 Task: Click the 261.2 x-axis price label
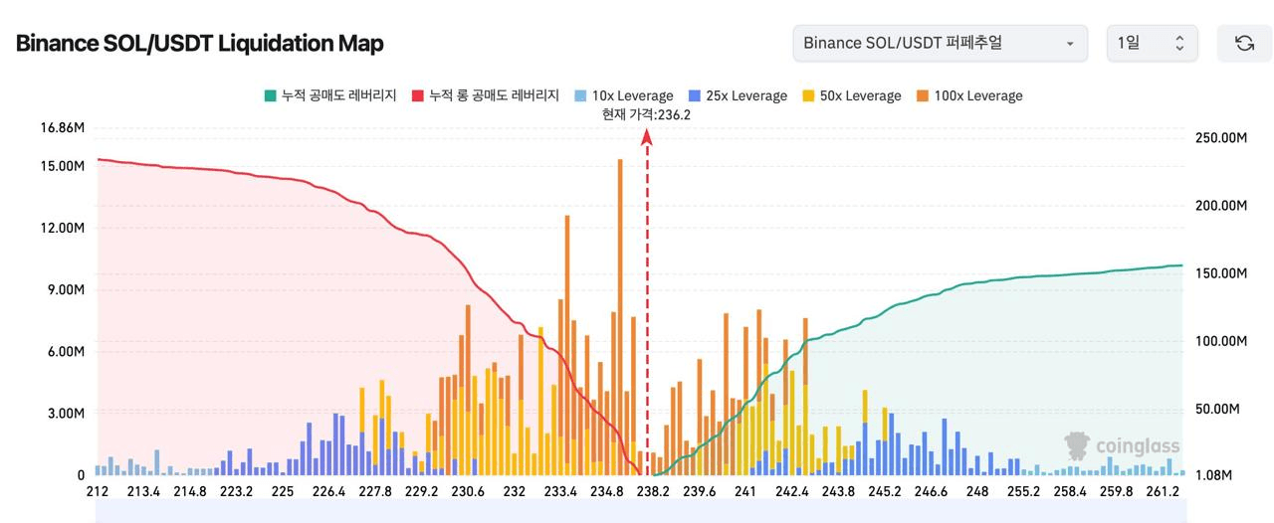point(1163,491)
